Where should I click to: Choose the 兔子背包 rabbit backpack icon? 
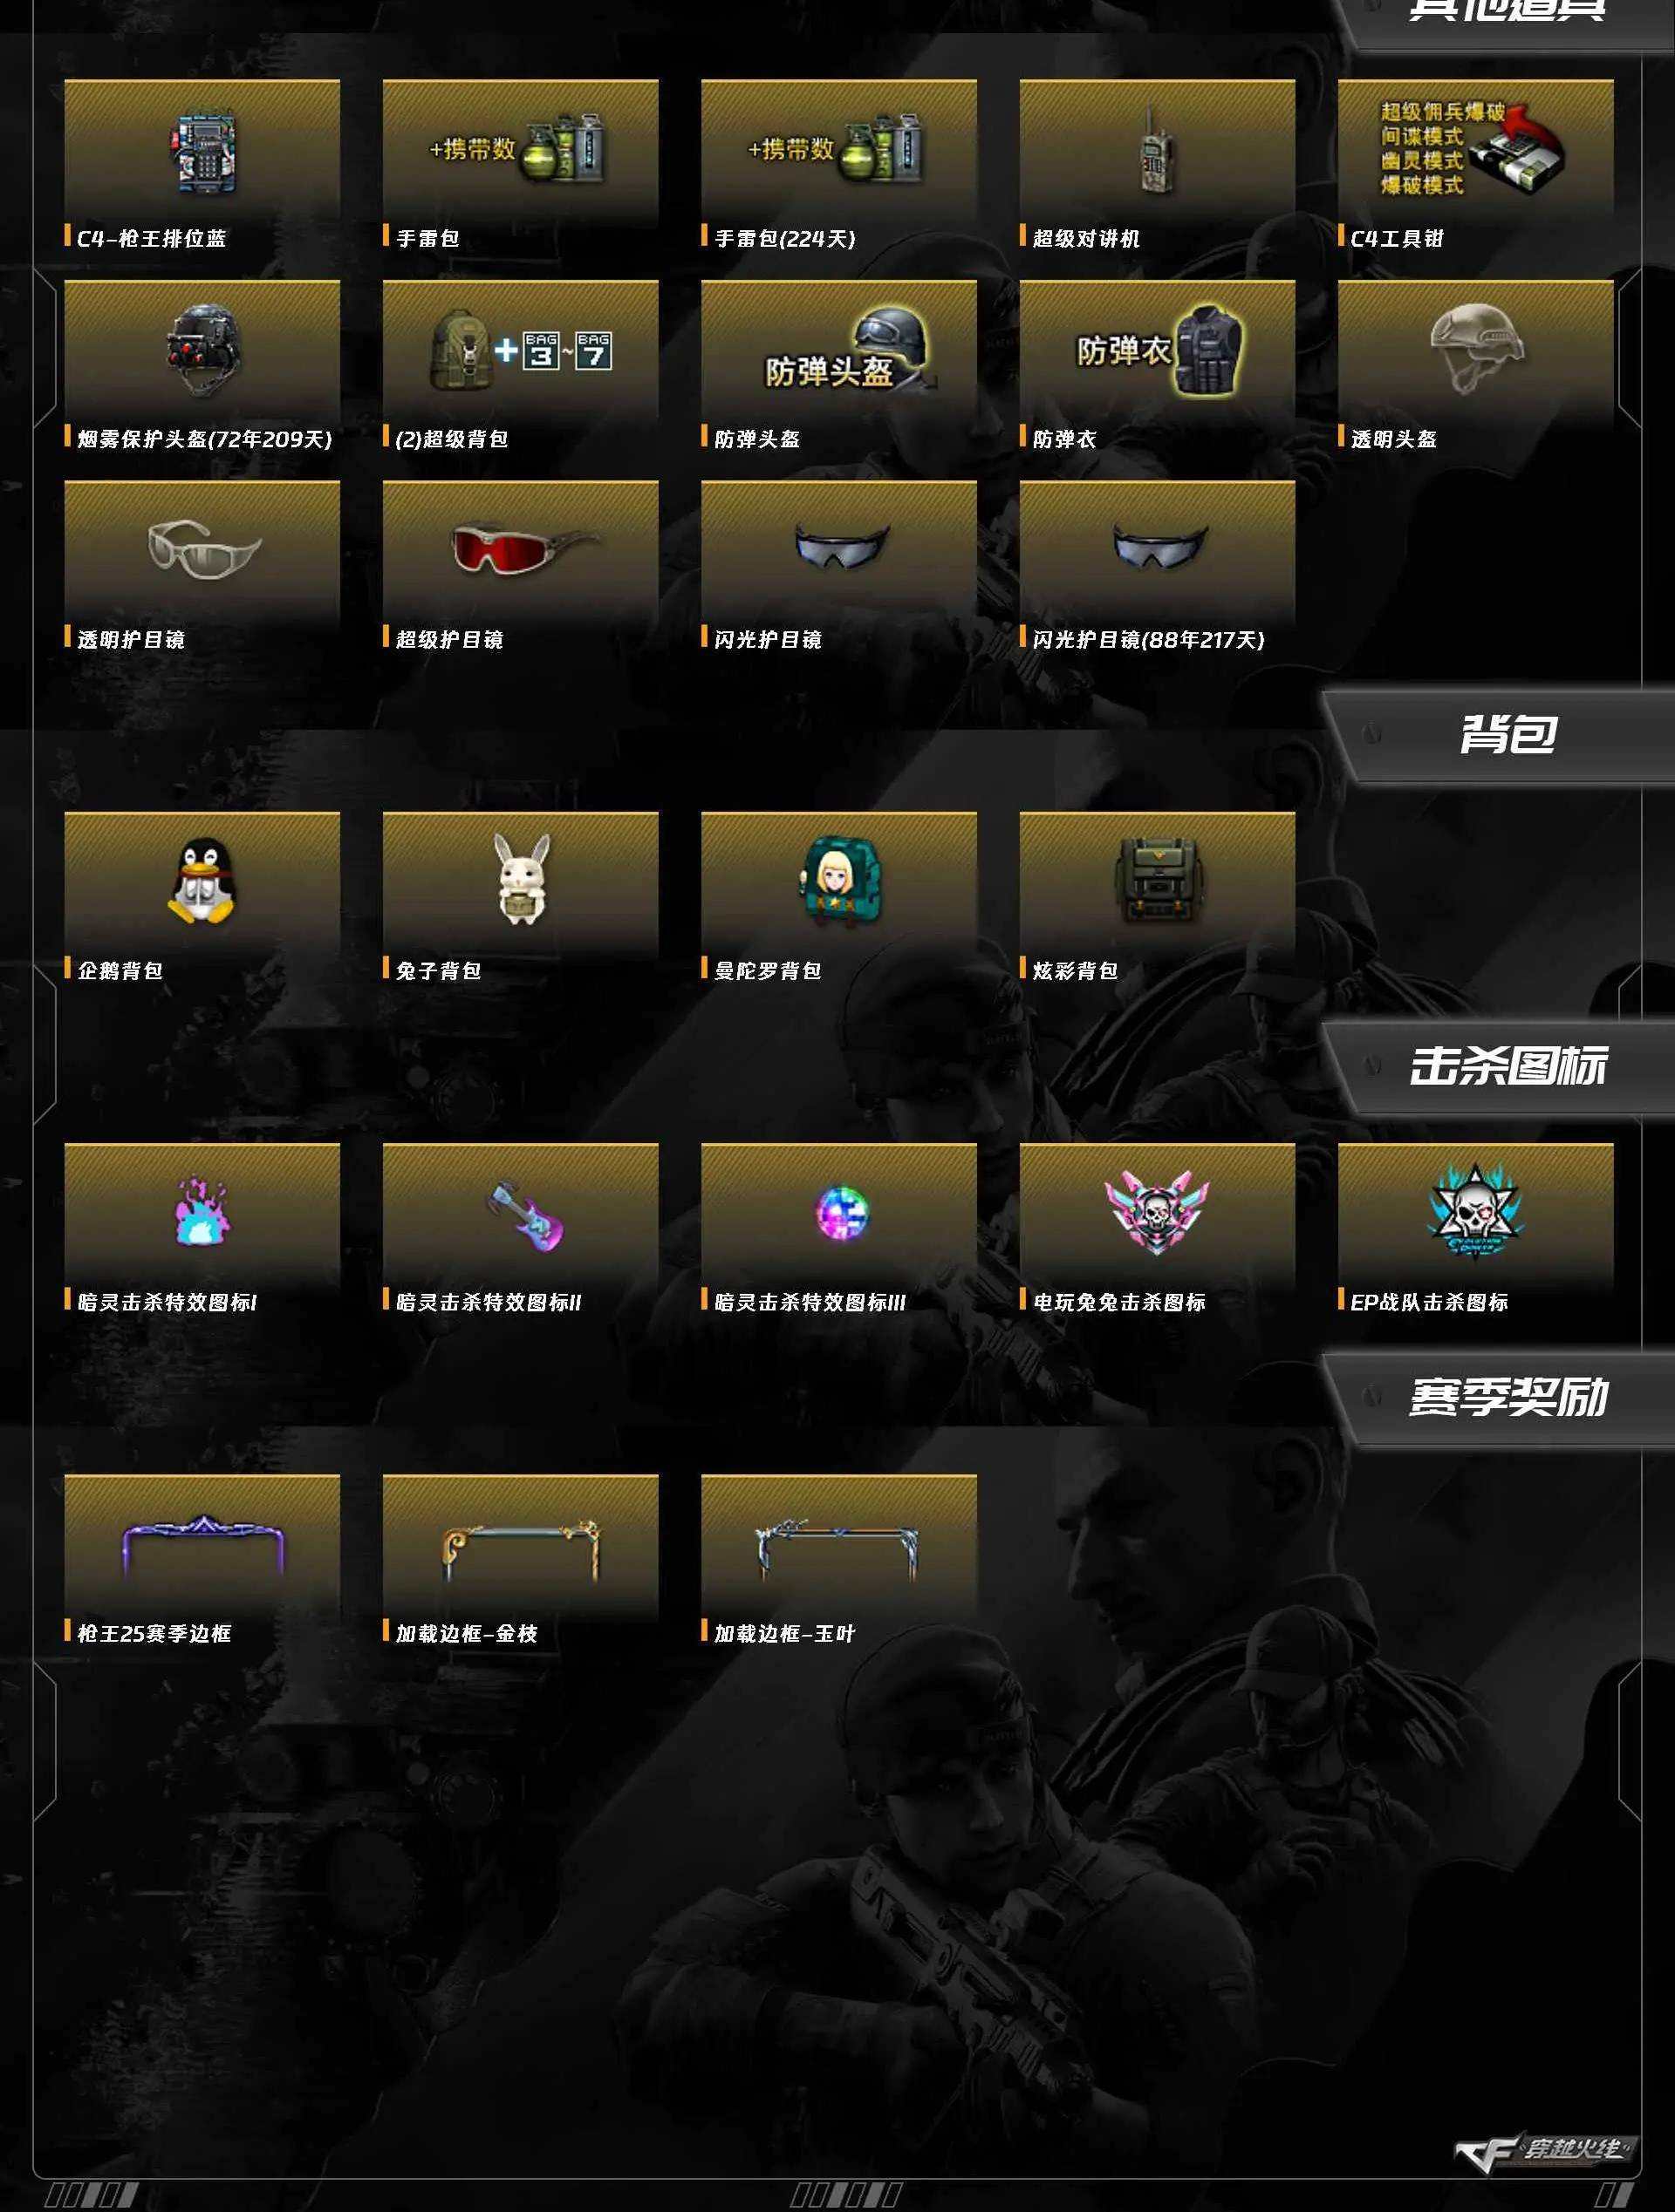point(522,880)
